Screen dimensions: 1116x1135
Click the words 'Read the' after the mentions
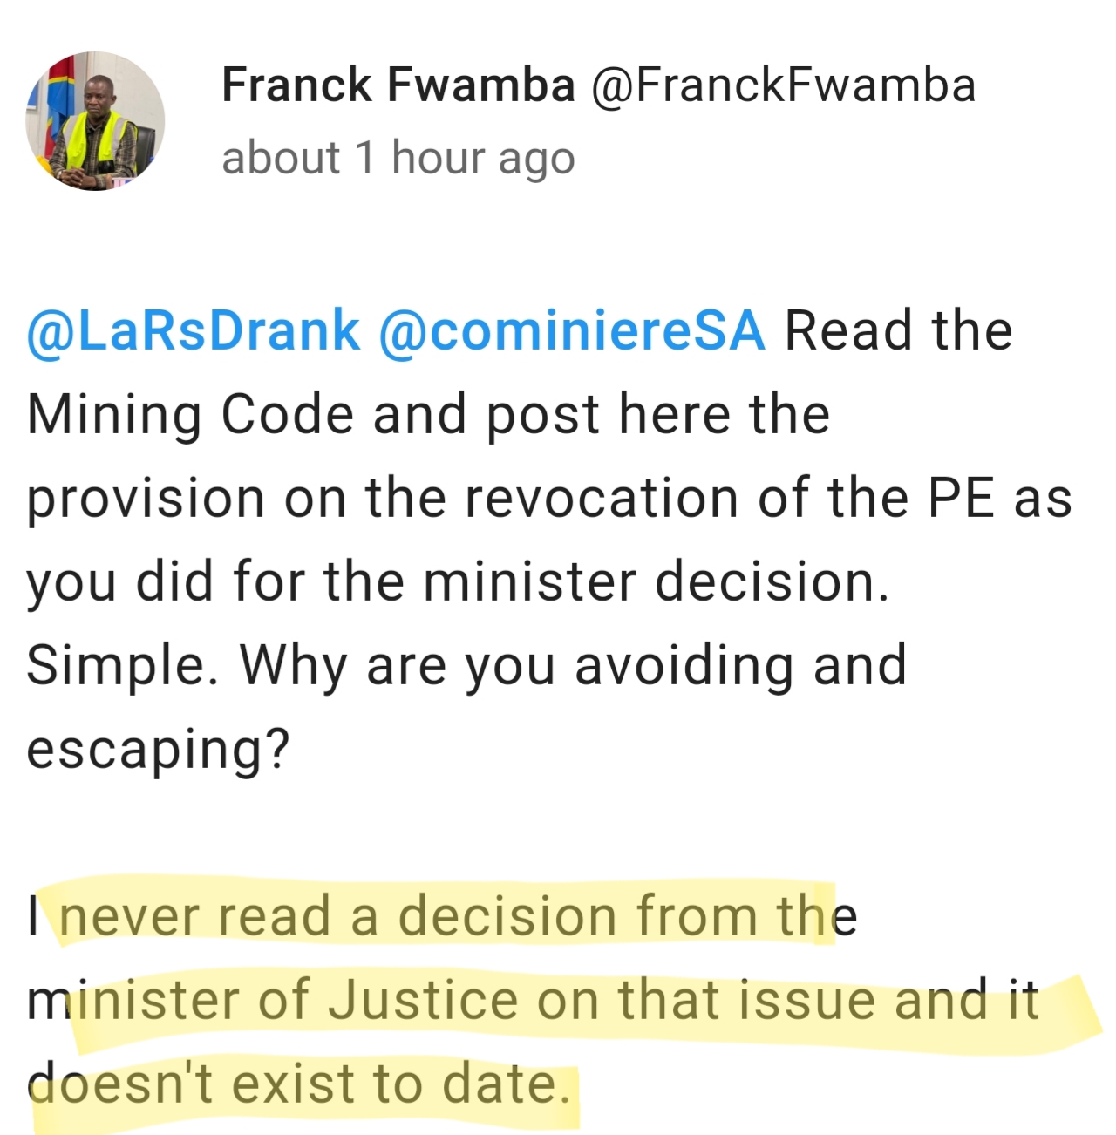tap(898, 331)
